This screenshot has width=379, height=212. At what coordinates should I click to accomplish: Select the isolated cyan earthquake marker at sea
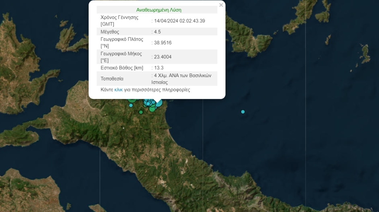[243, 112]
